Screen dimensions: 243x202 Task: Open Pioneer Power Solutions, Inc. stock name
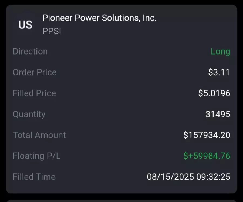click(x=99, y=18)
